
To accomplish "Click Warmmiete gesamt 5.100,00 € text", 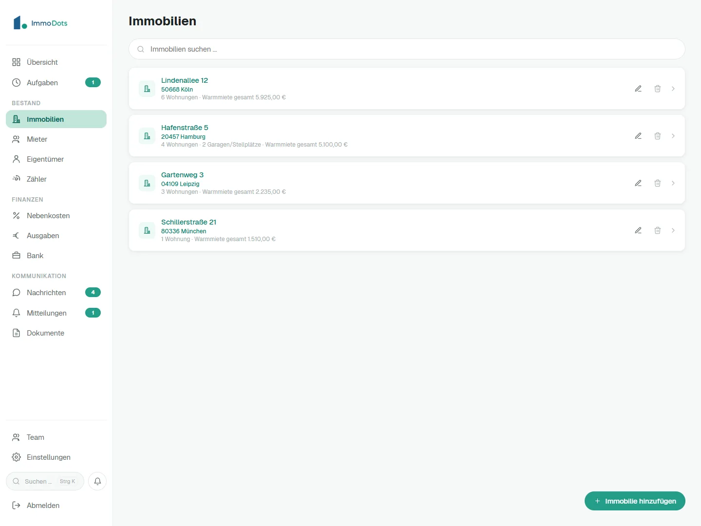I will [x=306, y=145].
